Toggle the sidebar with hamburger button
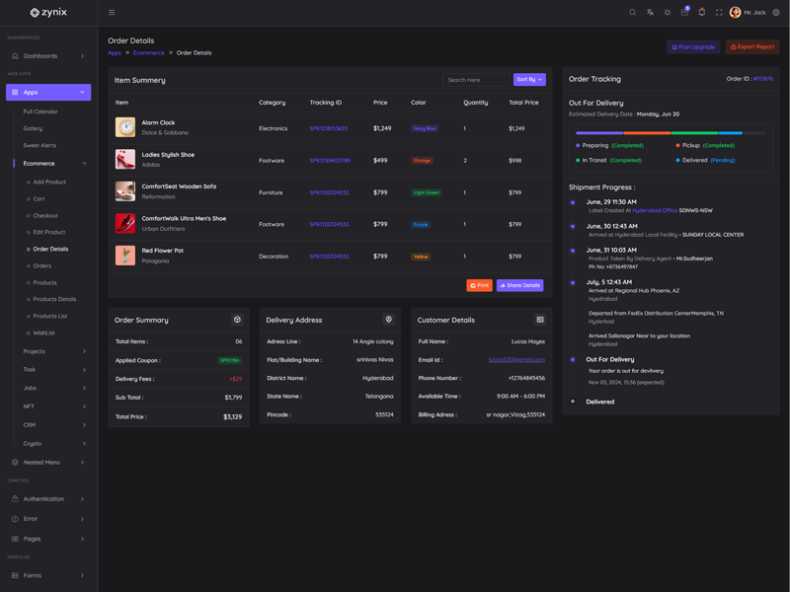This screenshot has width=790, height=592. (112, 13)
